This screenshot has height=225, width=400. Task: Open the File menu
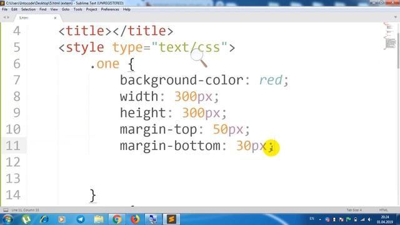click(x=4, y=9)
